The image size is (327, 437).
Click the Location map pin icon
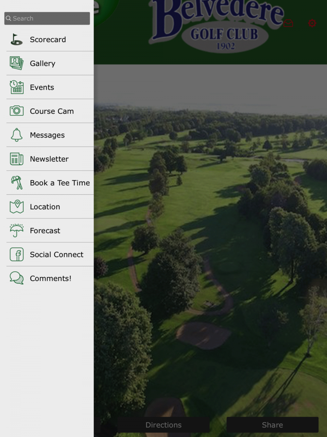coord(16,207)
